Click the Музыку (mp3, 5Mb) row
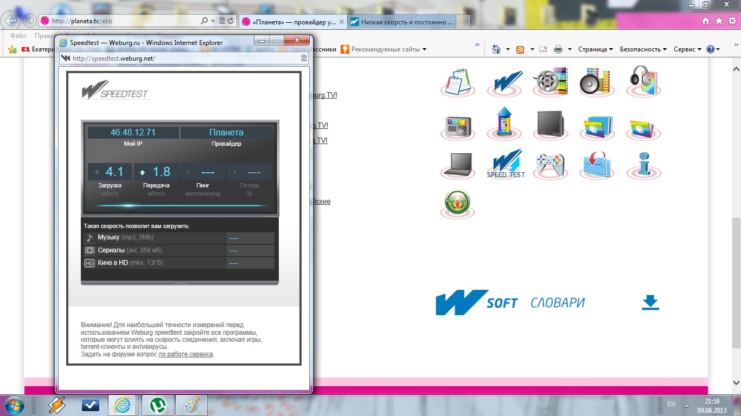The image size is (741, 416). pos(180,238)
